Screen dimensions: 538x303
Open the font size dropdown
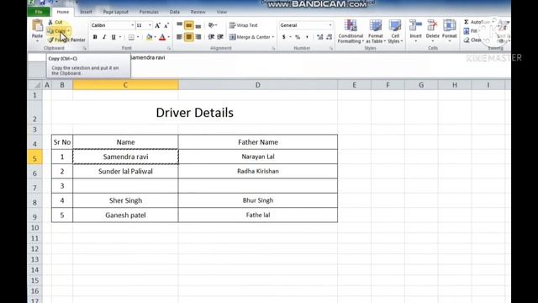pyautogui.click(x=150, y=25)
